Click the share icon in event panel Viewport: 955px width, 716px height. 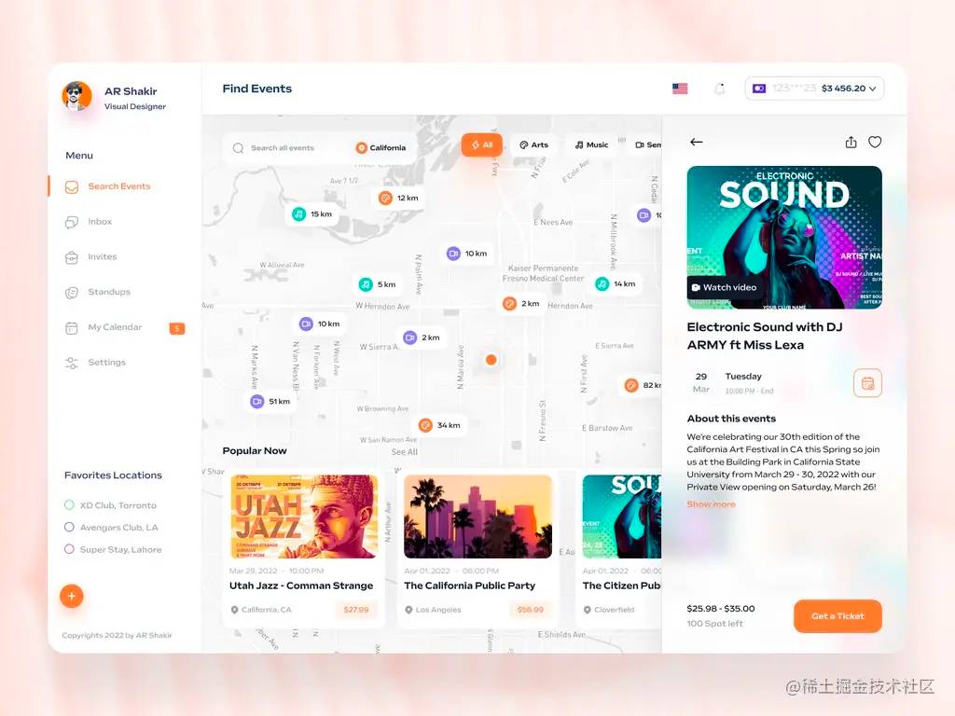coord(851,143)
